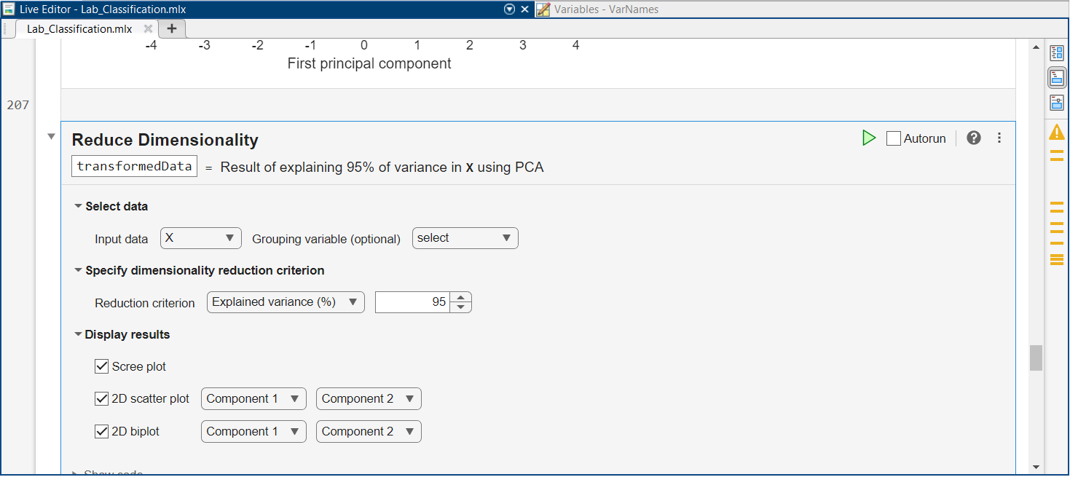Open the Reduction criterion dropdown
The image size is (1070, 477).
(286, 302)
